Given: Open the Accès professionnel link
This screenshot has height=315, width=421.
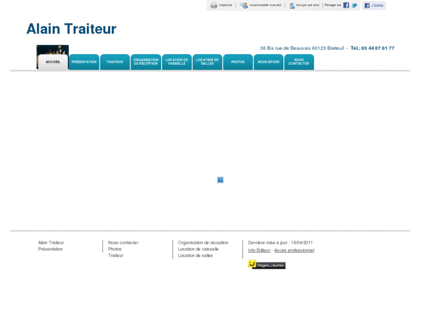Looking at the screenshot, I should [x=294, y=250].
